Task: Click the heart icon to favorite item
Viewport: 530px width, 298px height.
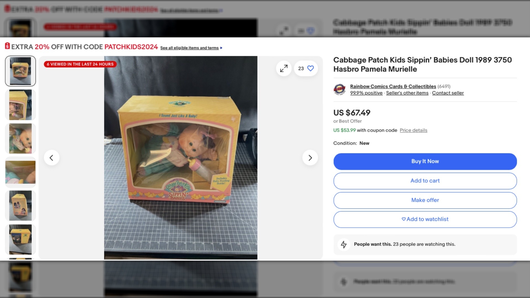Action: pyautogui.click(x=311, y=68)
